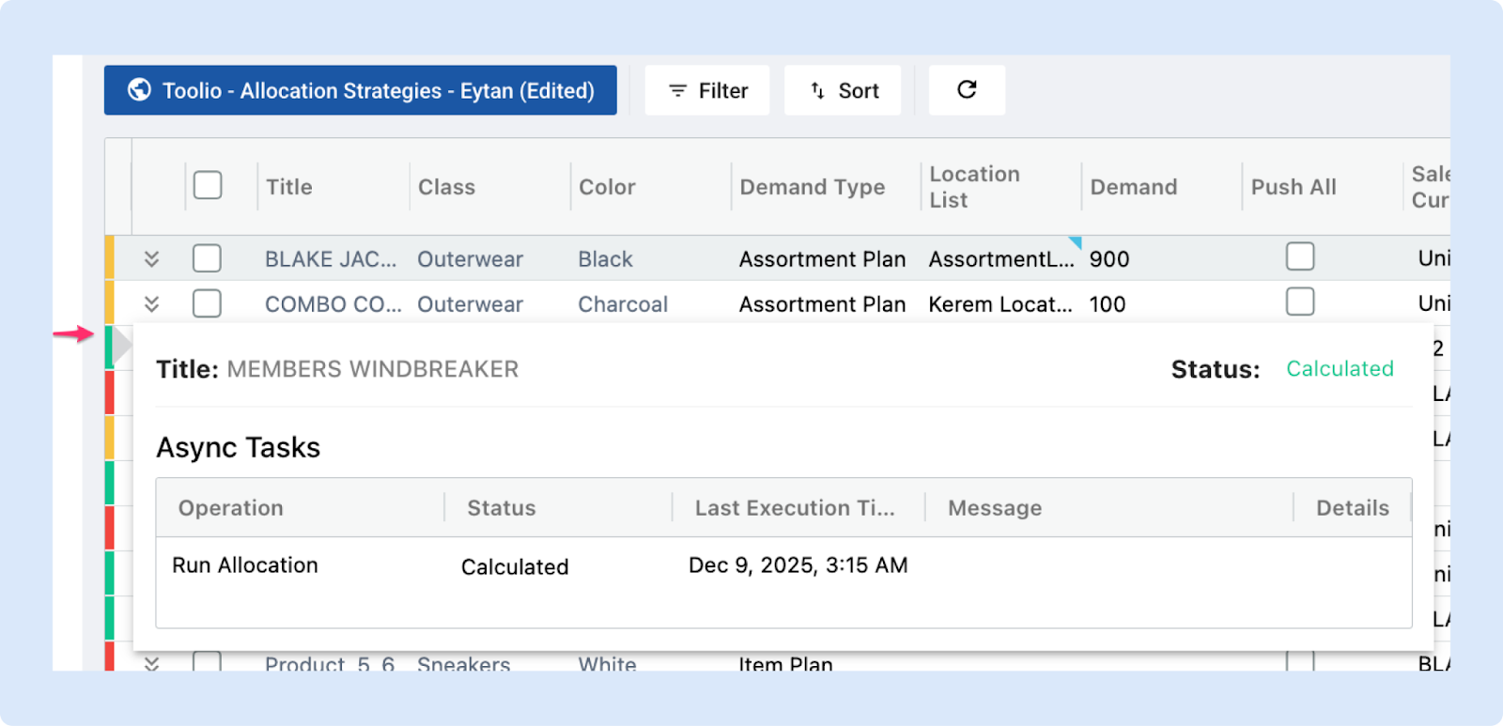1503x726 pixels.
Task: Toggle the select-all header checkbox
Action: point(208,186)
